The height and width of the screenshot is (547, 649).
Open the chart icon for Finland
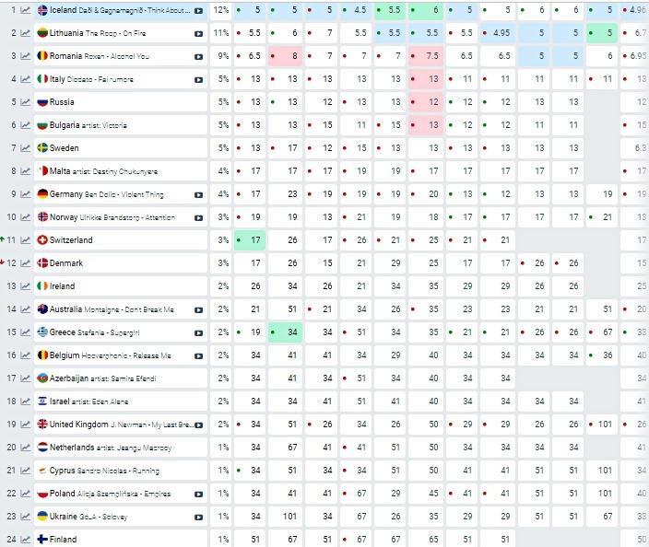coord(26,540)
